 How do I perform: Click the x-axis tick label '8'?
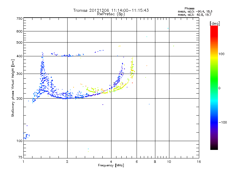(155, 162)
